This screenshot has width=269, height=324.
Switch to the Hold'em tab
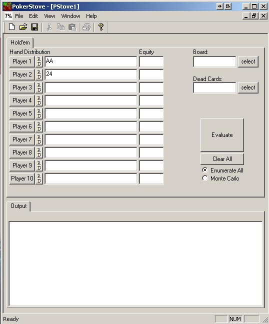[x=20, y=42]
